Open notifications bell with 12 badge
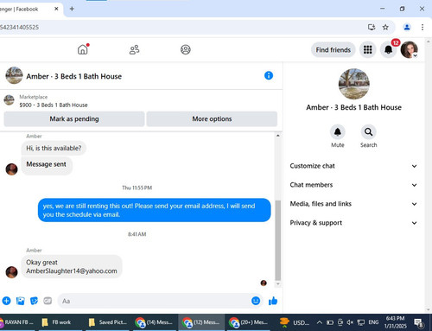Viewport: 432px width, 331px height. click(389, 49)
